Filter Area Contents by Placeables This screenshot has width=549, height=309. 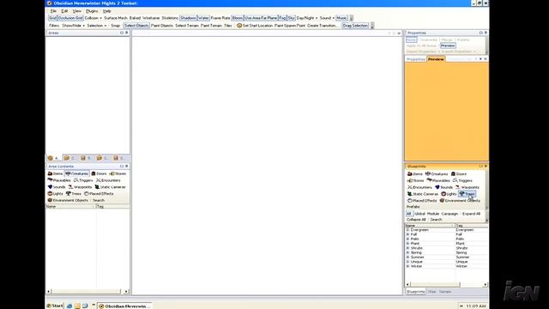point(59,180)
